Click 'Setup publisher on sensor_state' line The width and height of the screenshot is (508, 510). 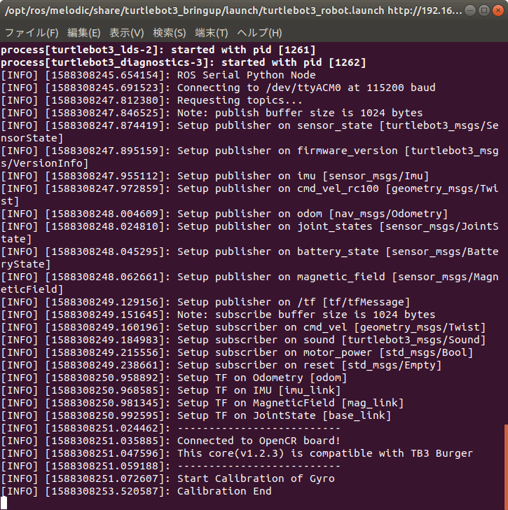coord(249,132)
